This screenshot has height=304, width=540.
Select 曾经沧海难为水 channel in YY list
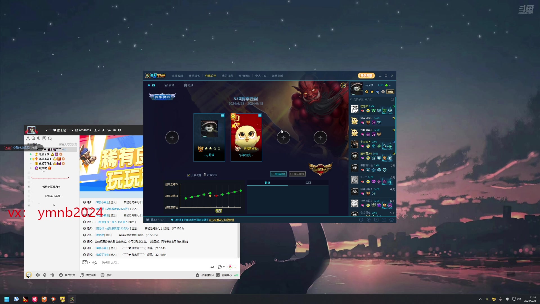[x=51, y=187]
